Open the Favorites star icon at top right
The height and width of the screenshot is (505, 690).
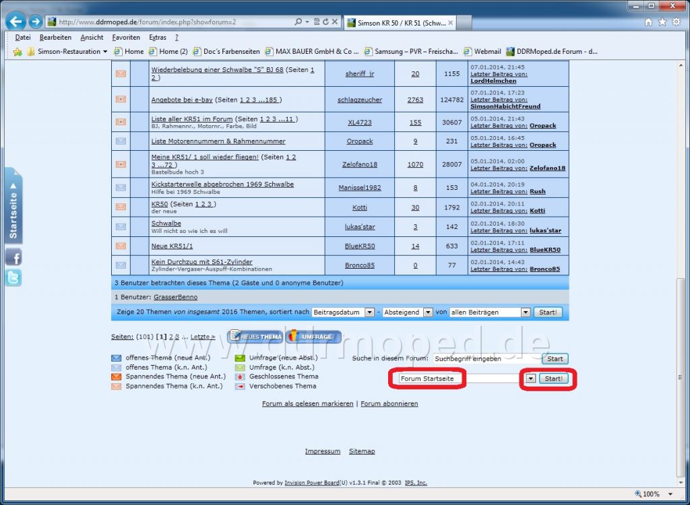662,22
